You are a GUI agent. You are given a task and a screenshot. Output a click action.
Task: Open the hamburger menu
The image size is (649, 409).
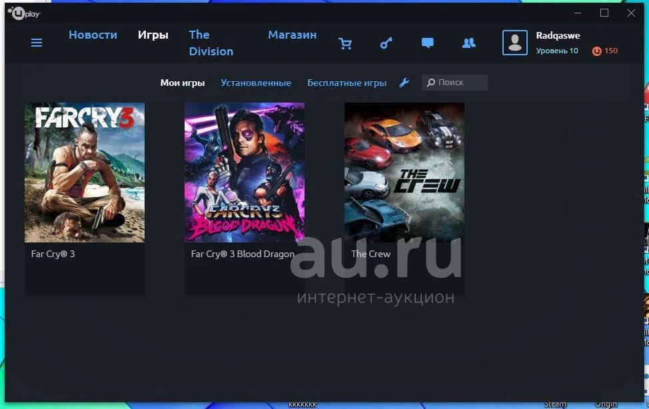37,43
